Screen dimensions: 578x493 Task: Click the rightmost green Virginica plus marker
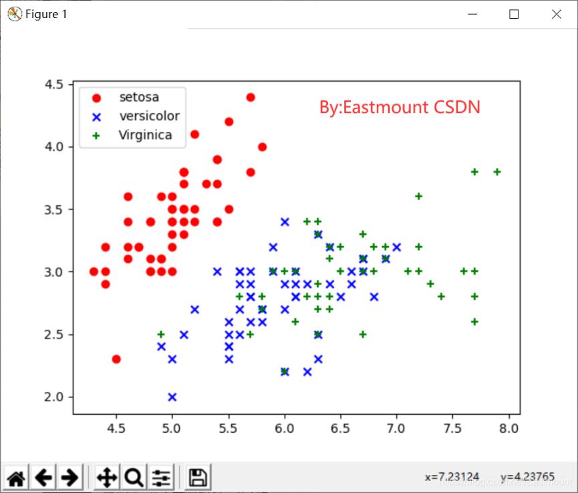[497, 172]
